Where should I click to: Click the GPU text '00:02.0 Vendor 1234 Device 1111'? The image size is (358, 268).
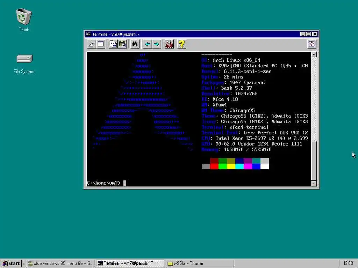point(259,144)
